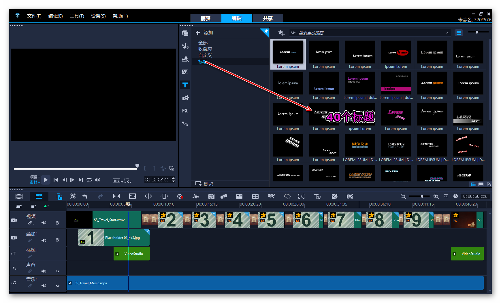This screenshot has height=303, width=501.
Task: Expand the 声音 track options chevron
Action: pyautogui.click(x=58, y=271)
